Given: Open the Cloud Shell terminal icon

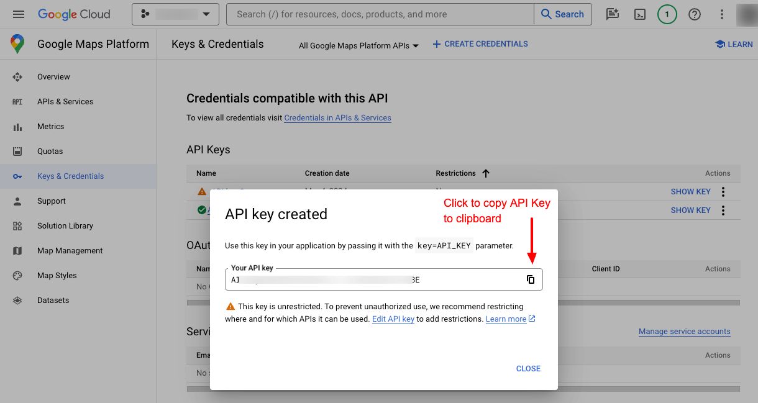Looking at the screenshot, I should (640, 14).
